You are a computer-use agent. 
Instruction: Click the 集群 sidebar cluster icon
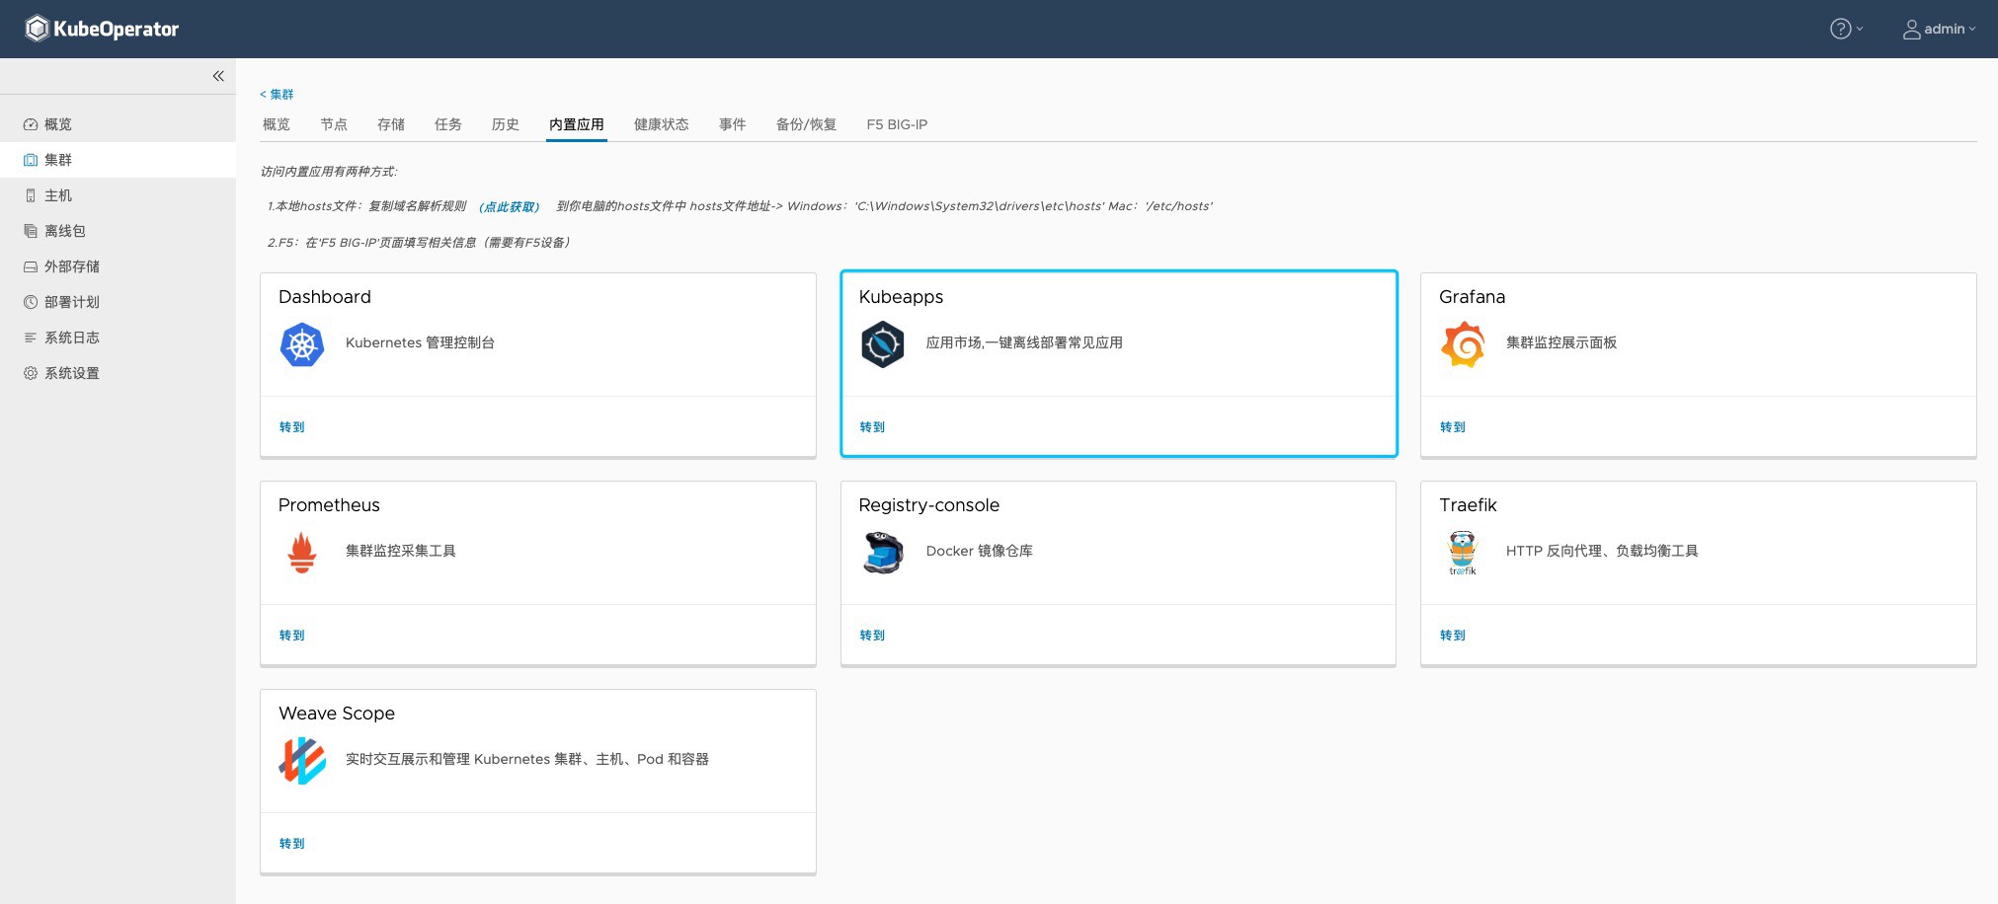[31, 160]
